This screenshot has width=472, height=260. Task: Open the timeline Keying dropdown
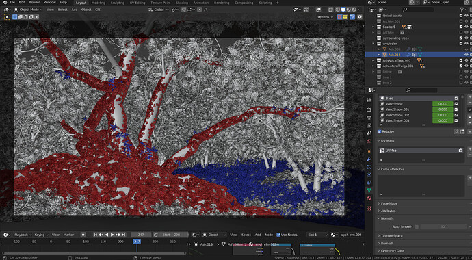[41, 235]
